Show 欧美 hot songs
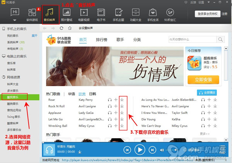This screenshot has height=163, width=232. tap(82, 94)
